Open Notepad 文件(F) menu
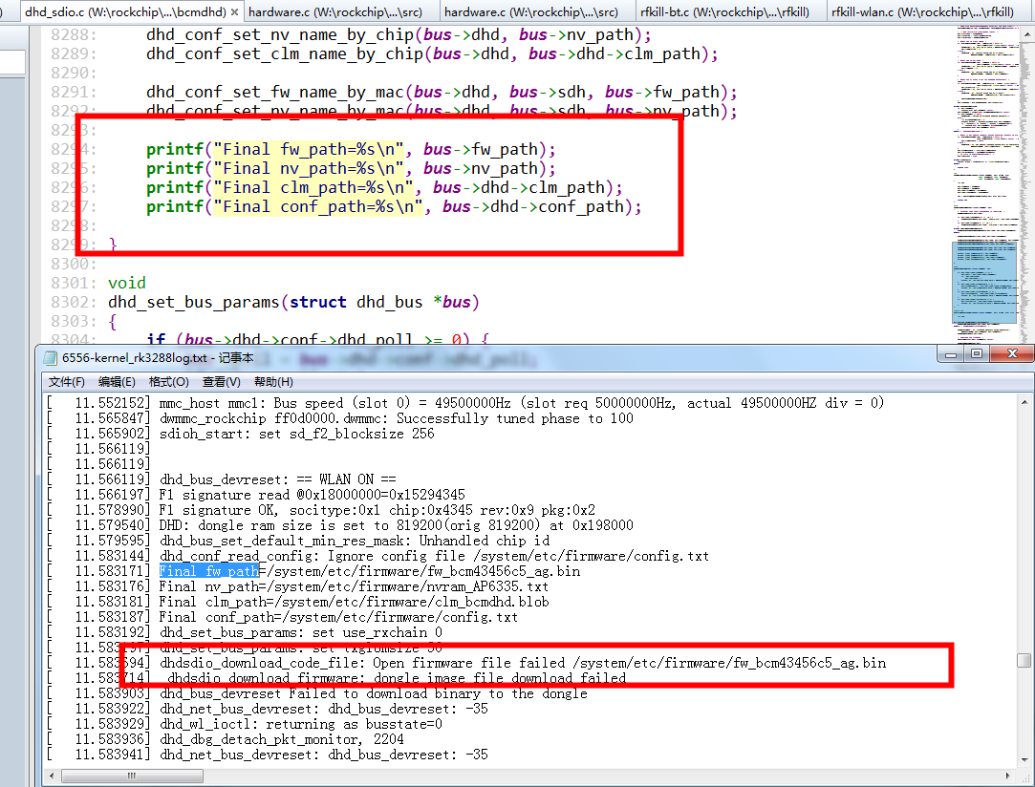Image resolution: width=1035 pixels, height=787 pixels. (x=67, y=382)
